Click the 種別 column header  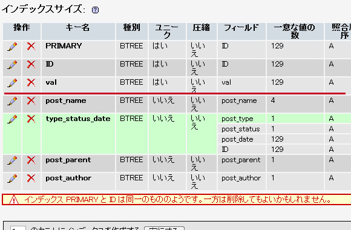(132, 31)
